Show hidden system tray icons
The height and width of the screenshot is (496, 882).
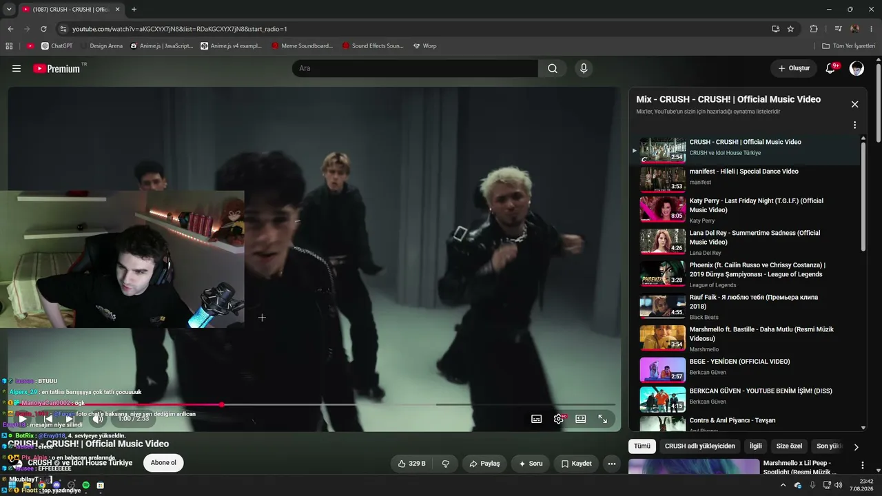(783, 486)
